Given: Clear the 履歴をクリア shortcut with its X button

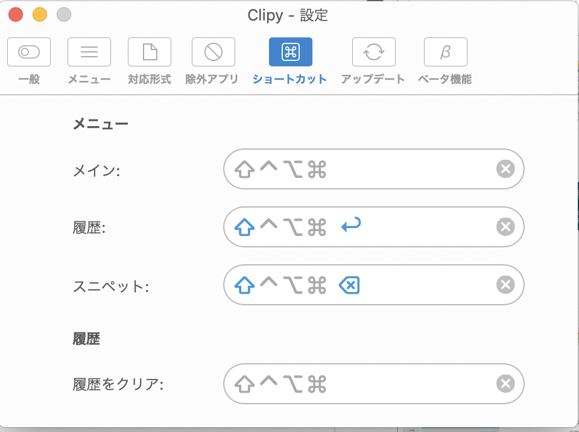Looking at the screenshot, I should click(x=505, y=384).
